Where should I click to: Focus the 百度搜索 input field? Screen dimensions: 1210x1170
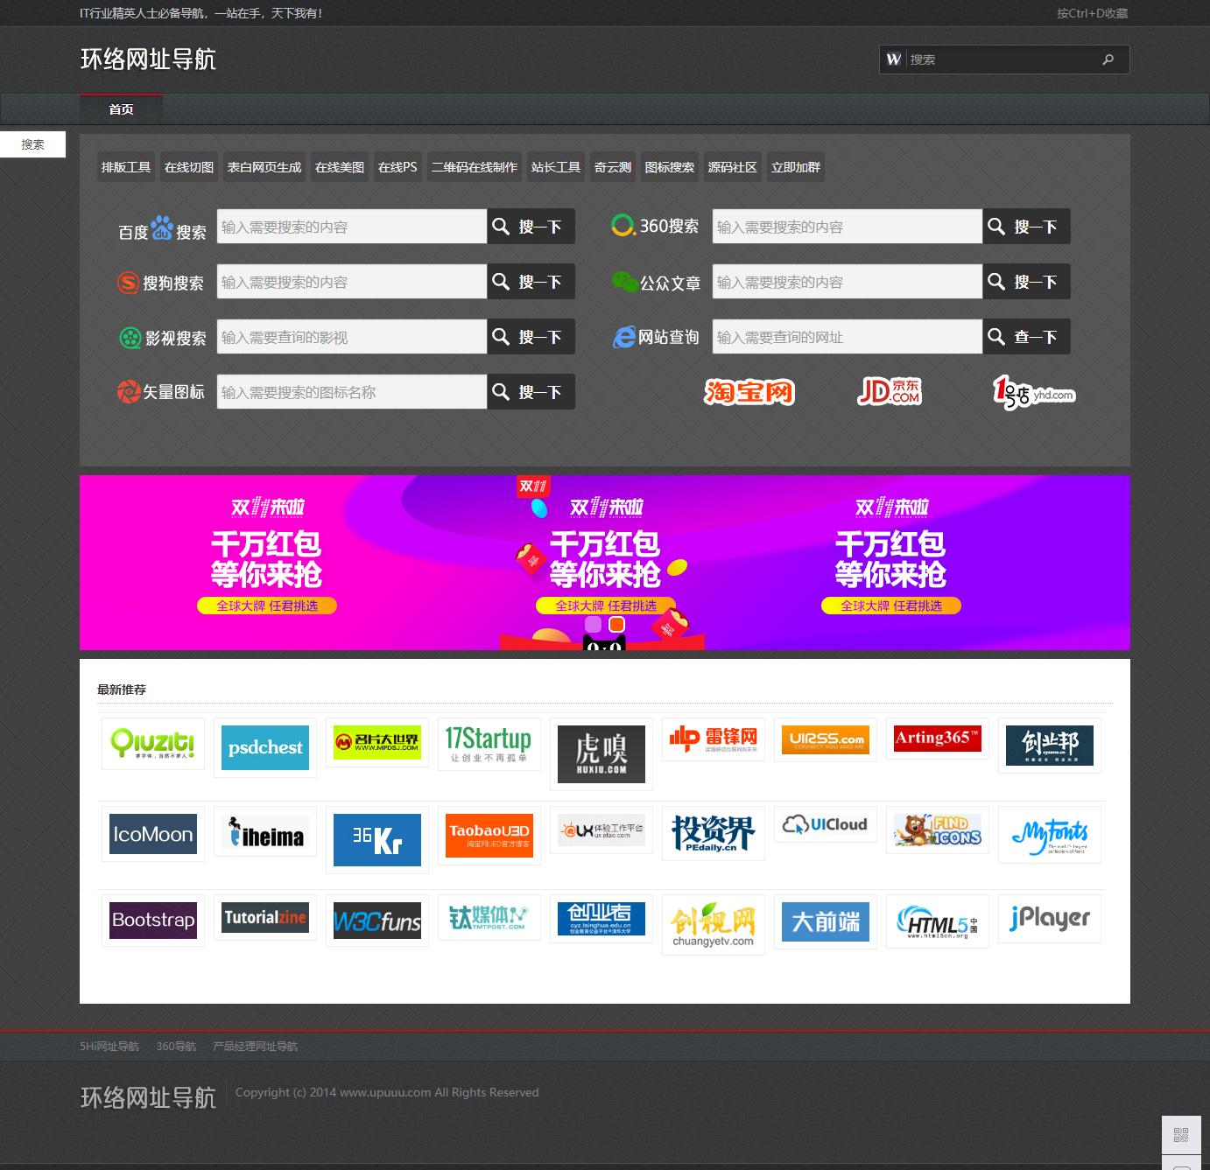pyautogui.click(x=352, y=227)
